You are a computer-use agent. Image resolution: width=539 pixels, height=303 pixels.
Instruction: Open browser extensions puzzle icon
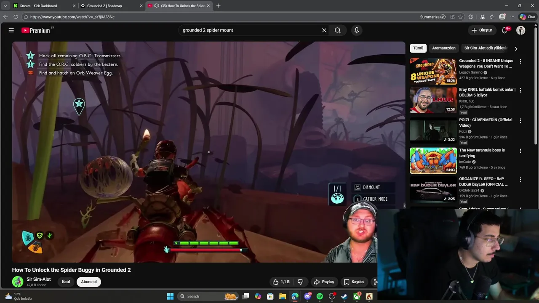tap(471, 17)
